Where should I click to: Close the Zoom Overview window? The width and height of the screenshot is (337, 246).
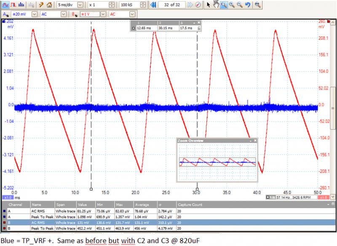(x=255, y=141)
